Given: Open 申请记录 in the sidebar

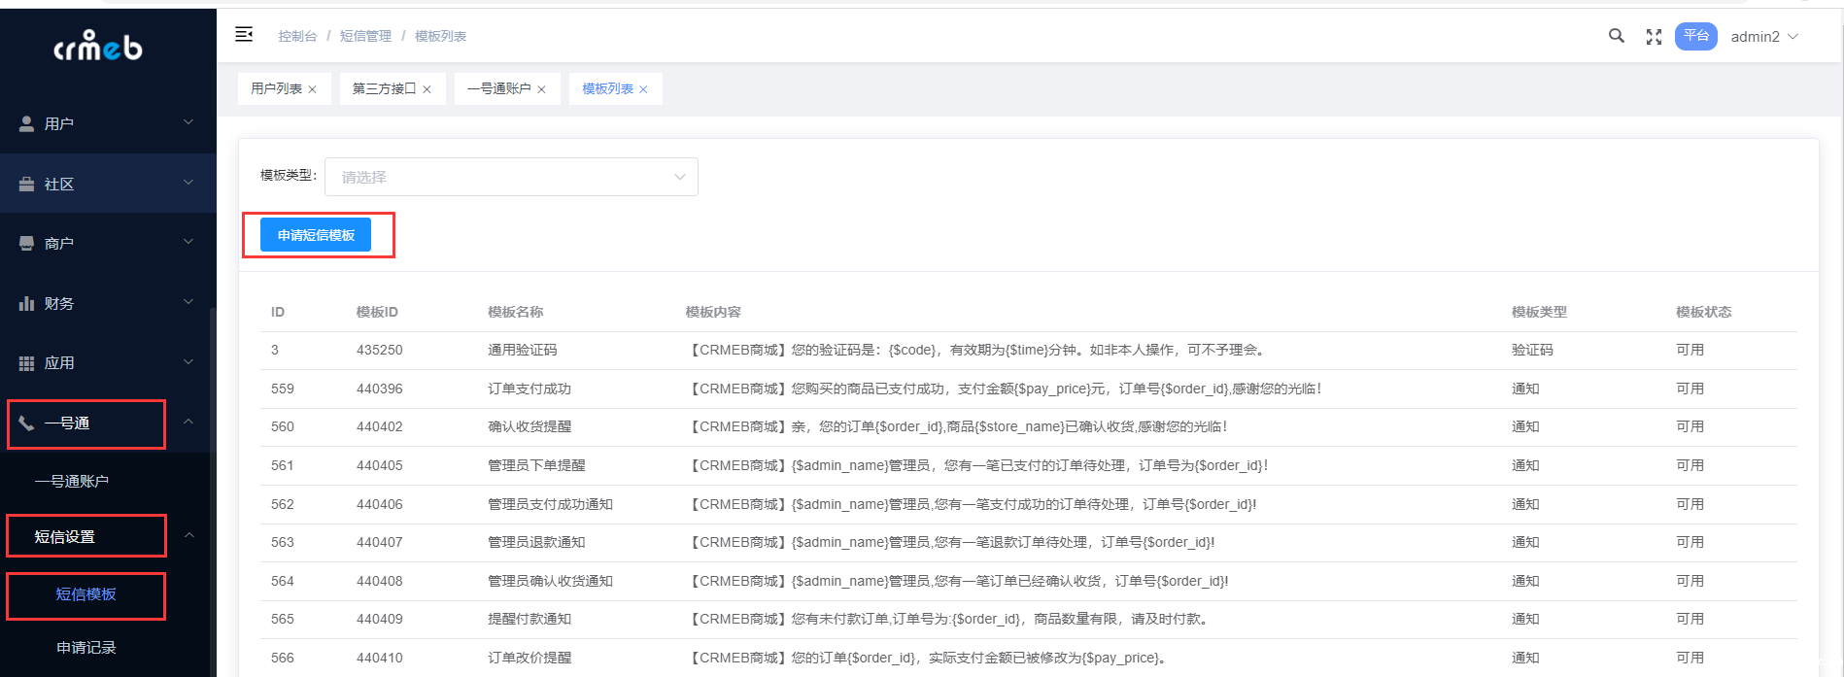Looking at the screenshot, I should pyautogui.click(x=86, y=647).
